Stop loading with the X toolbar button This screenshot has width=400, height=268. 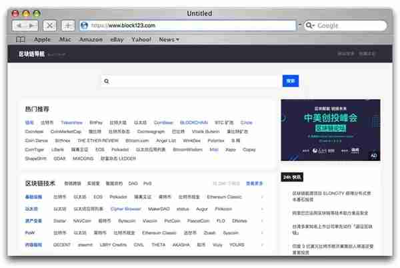[49, 25]
